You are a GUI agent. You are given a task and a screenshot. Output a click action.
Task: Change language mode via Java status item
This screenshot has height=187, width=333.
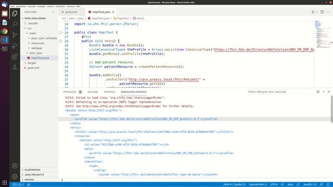click(x=290, y=184)
